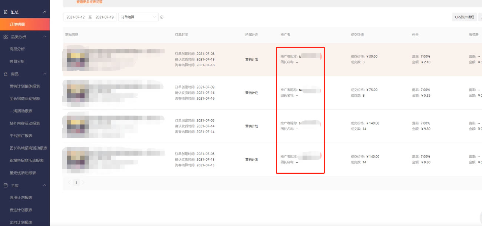
Task: Collapse the 全店 section chevron
Action: pos(44,185)
